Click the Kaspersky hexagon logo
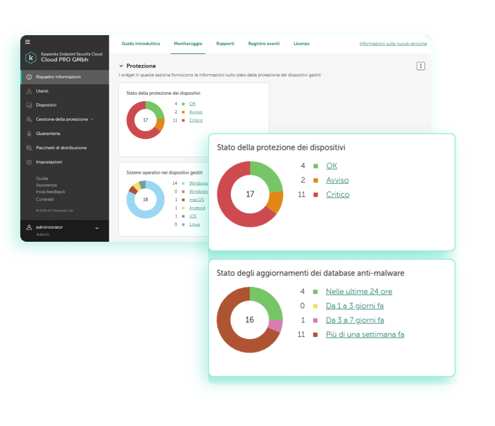This screenshot has width=495, height=426. pos(31,58)
